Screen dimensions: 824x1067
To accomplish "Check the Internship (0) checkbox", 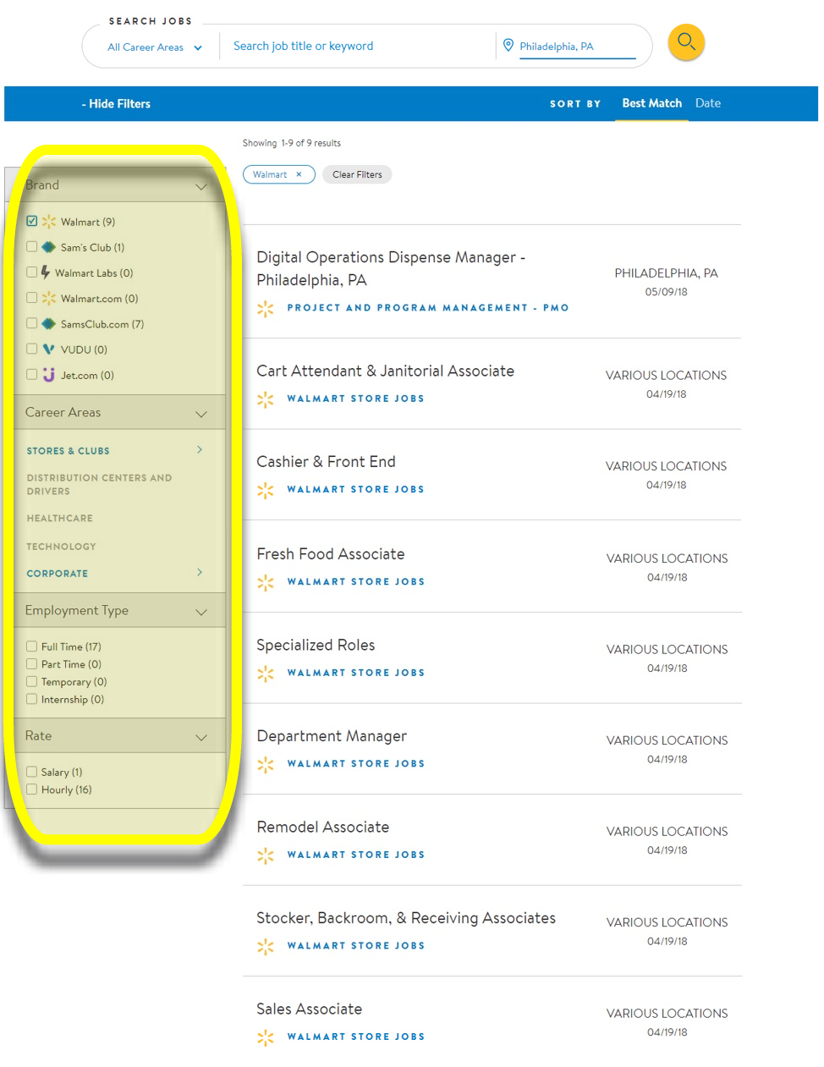I will (x=31, y=699).
